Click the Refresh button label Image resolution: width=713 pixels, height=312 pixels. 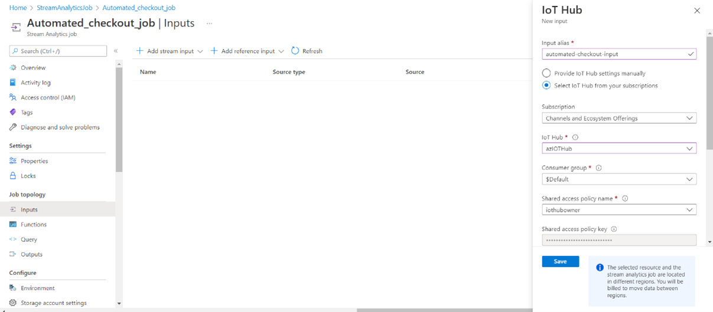coord(312,51)
